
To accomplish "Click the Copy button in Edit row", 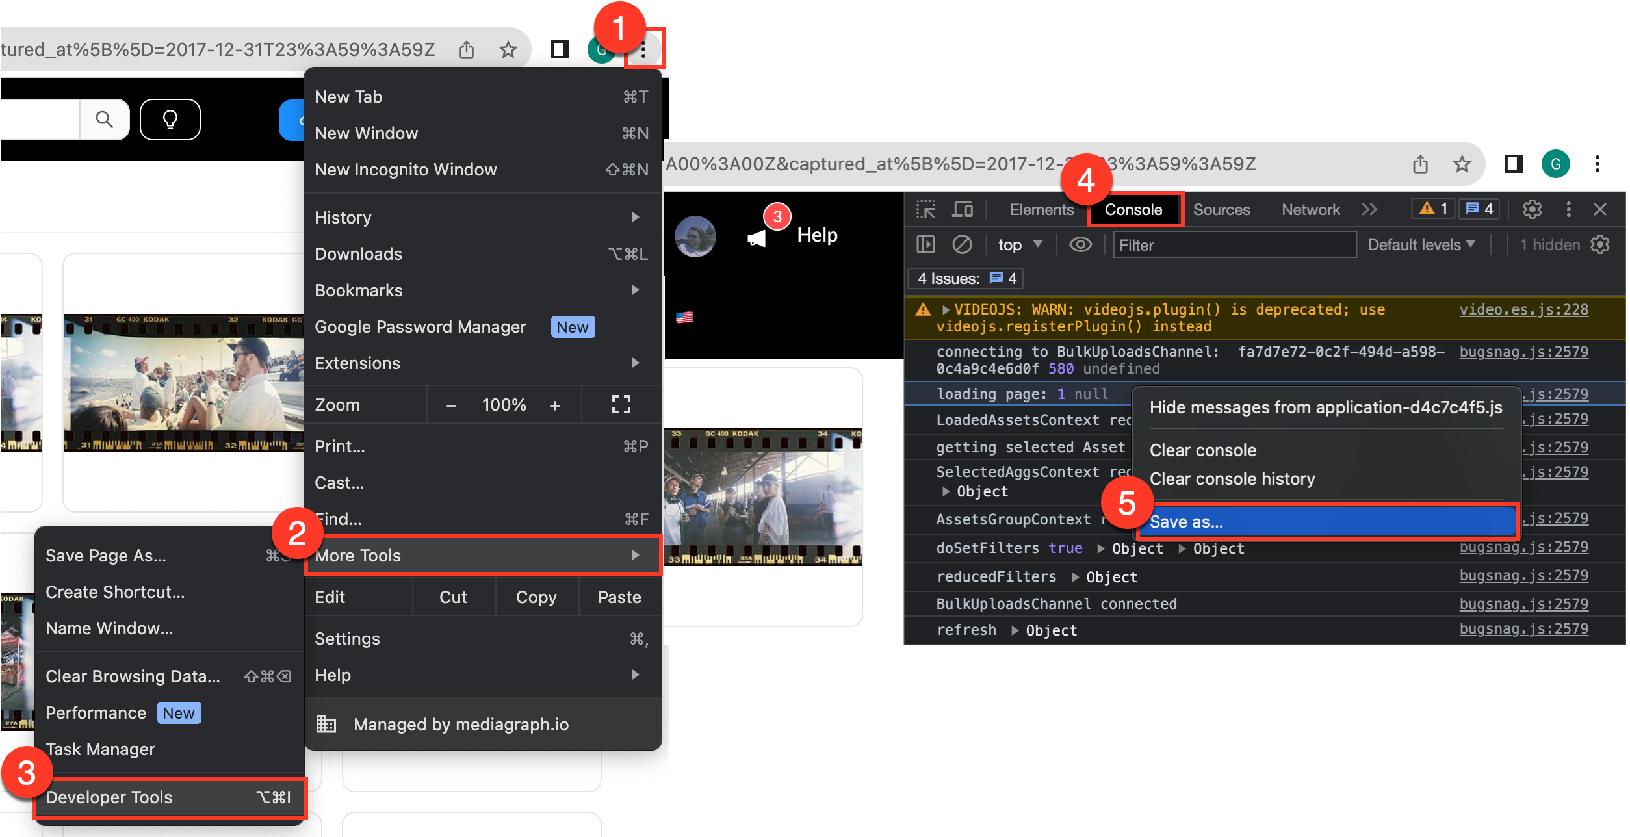I will 536,597.
